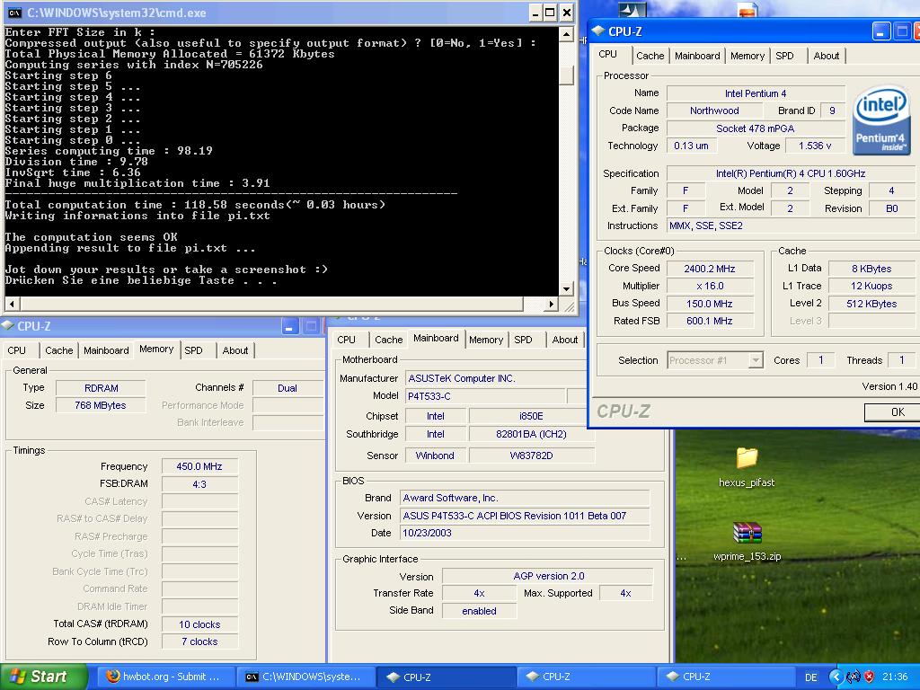
Task: Select Cache tab in the CPU-Z mainboard window
Action: [x=388, y=340]
